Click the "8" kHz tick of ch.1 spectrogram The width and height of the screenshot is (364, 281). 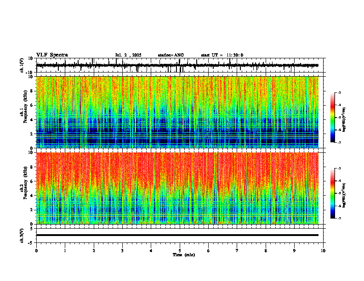[x=32, y=91]
